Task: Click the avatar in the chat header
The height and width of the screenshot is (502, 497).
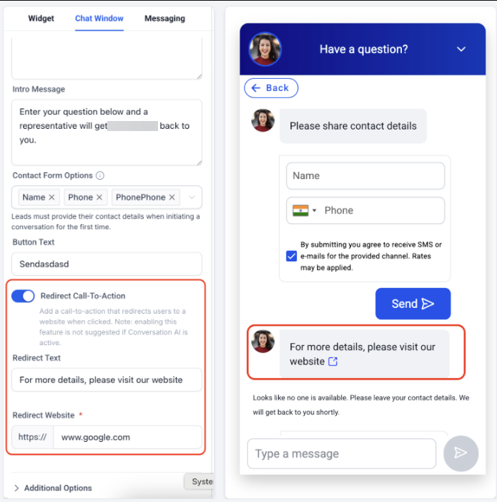Action: point(265,49)
